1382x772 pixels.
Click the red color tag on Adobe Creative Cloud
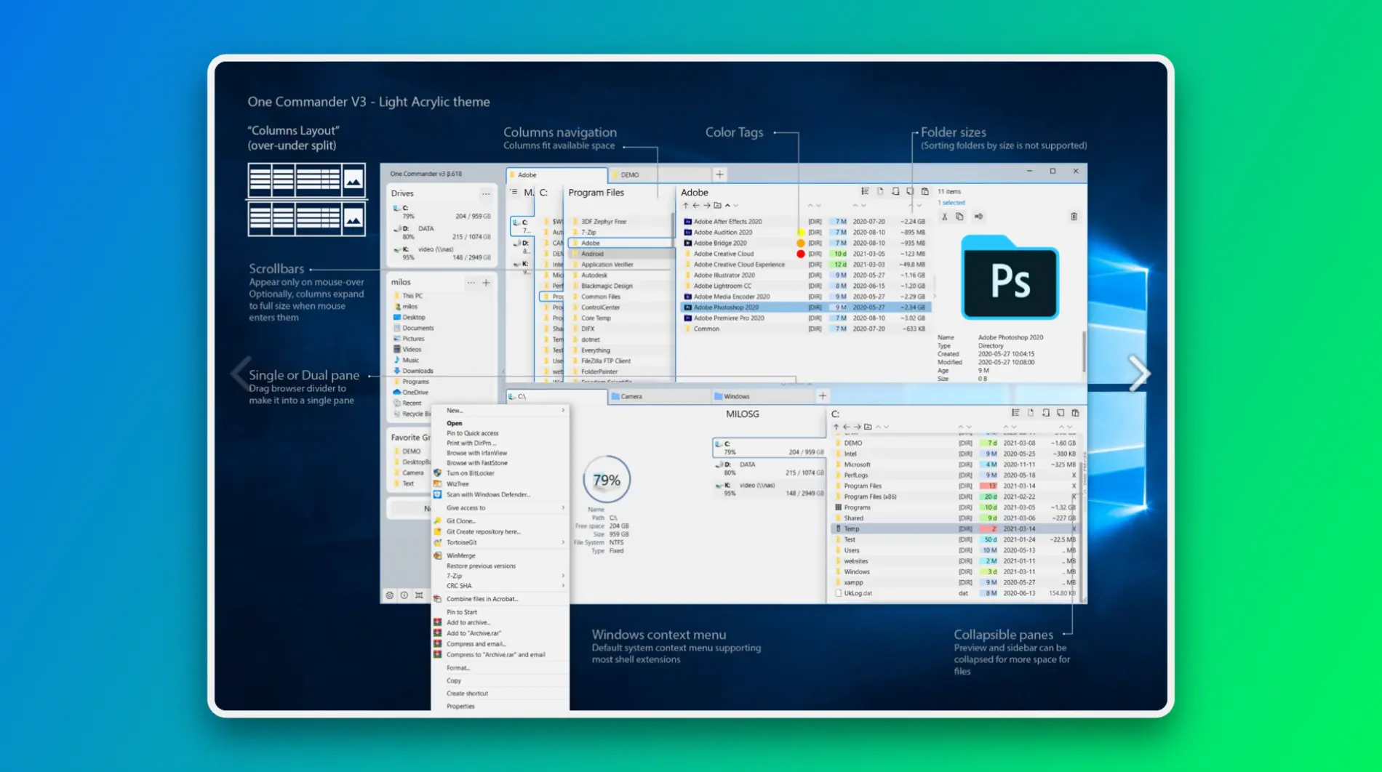point(801,254)
